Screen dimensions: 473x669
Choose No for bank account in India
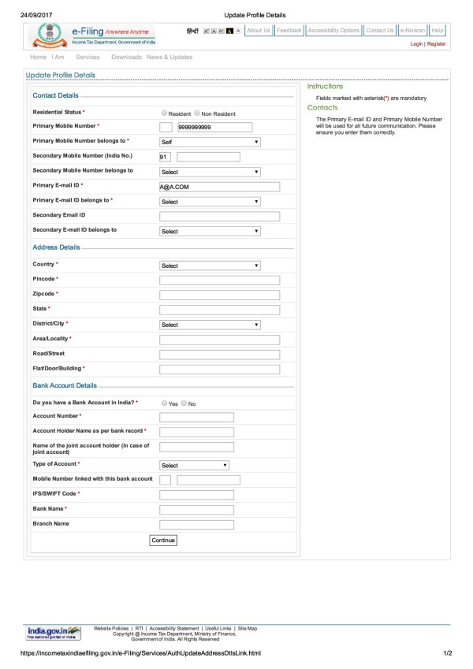pyautogui.click(x=184, y=403)
